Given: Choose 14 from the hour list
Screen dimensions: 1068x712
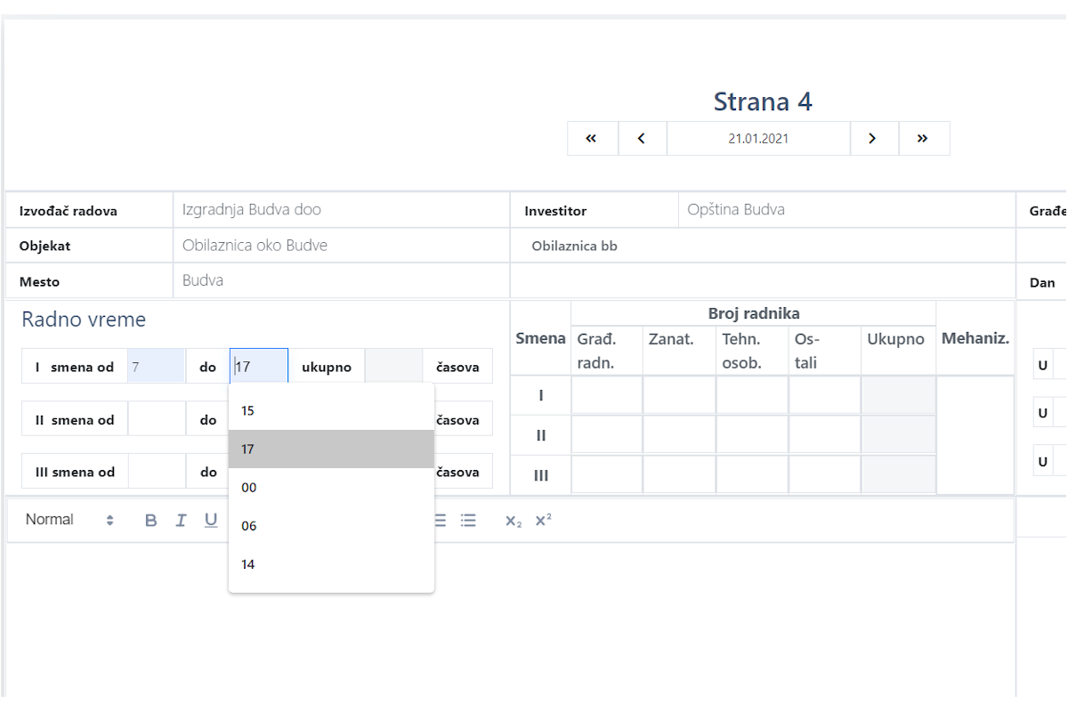Looking at the screenshot, I should click(331, 564).
